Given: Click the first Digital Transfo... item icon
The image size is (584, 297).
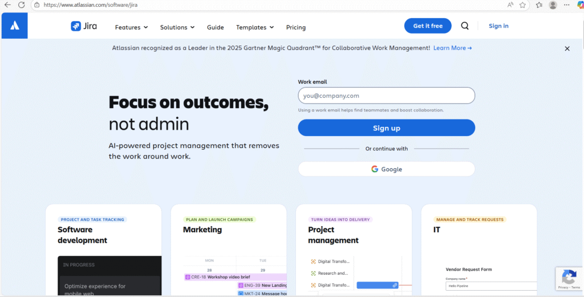Looking at the screenshot, I should (x=313, y=262).
